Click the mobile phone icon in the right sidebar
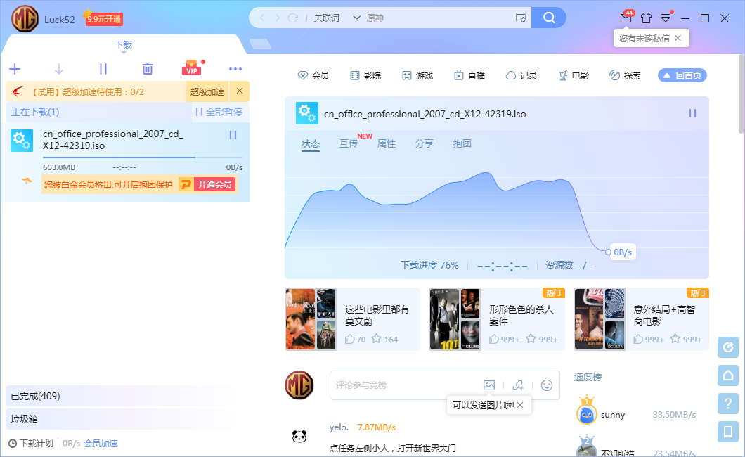The image size is (745, 457). coord(728,432)
